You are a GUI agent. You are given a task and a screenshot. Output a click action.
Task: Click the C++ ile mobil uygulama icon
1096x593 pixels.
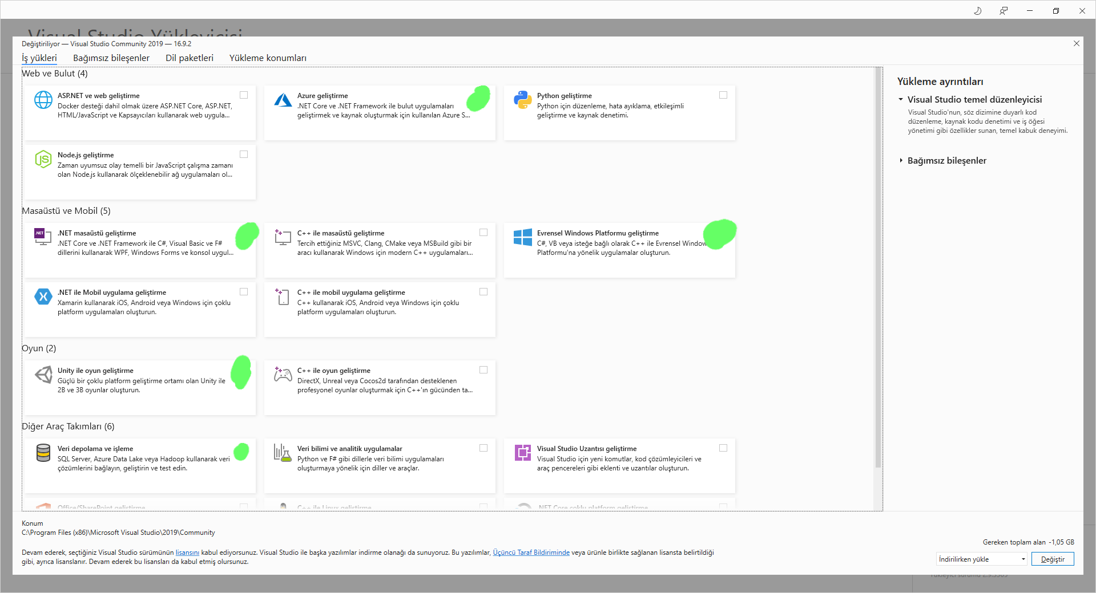pyautogui.click(x=283, y=296)
